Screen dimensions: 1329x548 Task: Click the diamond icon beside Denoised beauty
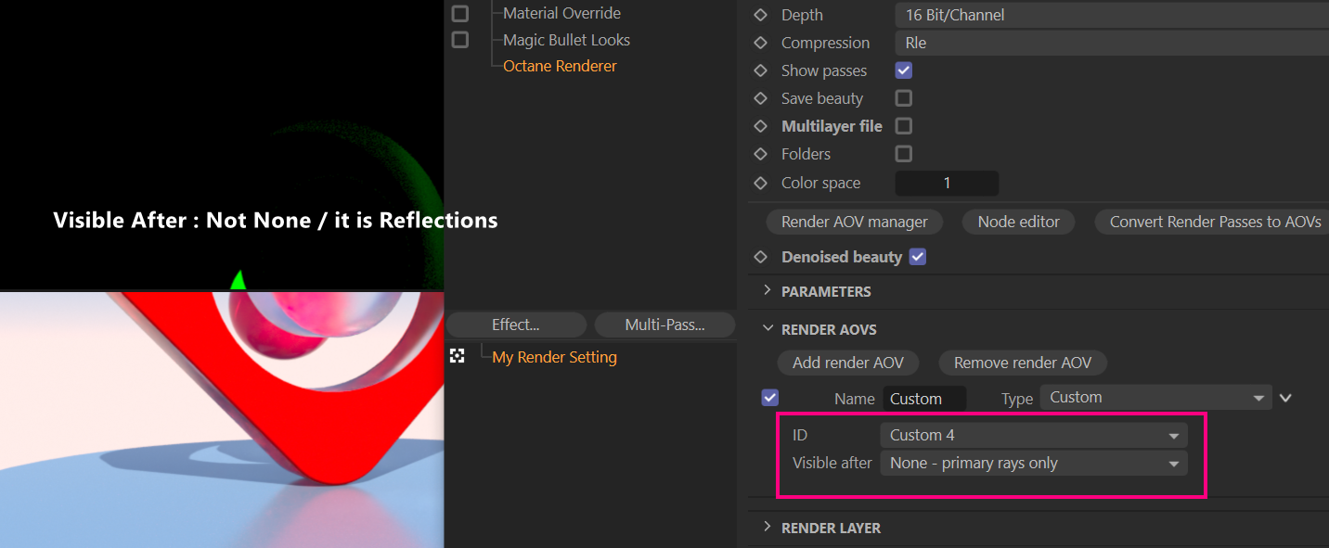[x=761, y=257]
